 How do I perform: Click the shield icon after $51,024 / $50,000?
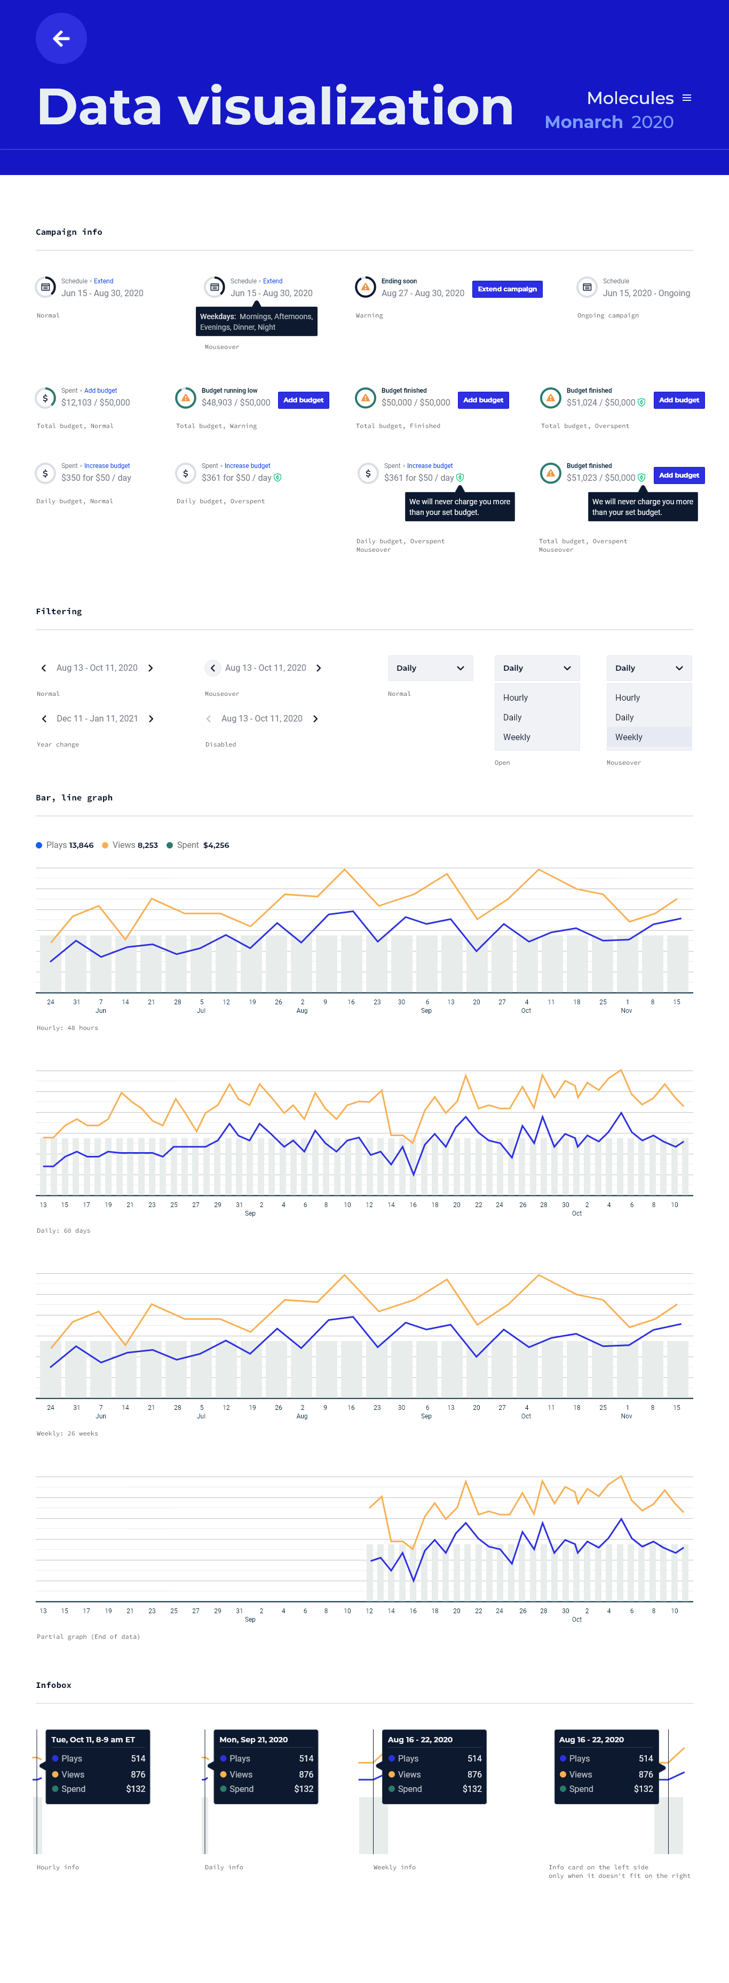pyautogui.click(x=641, y=402)
